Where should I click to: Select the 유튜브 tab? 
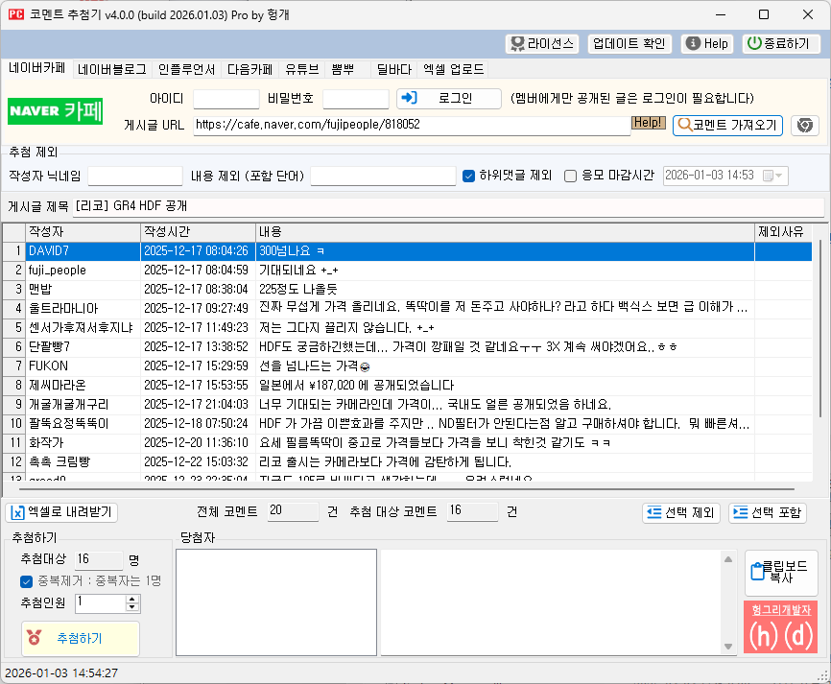coord(302,69)
